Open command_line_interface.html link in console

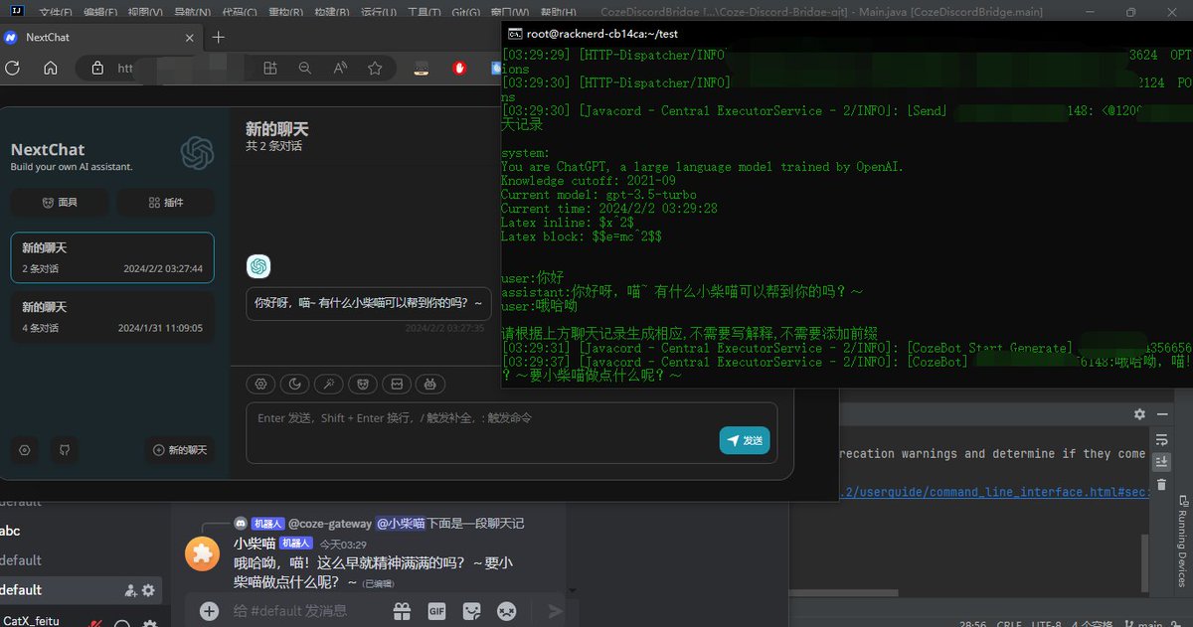pyautogui.click(x=994, y=492)
